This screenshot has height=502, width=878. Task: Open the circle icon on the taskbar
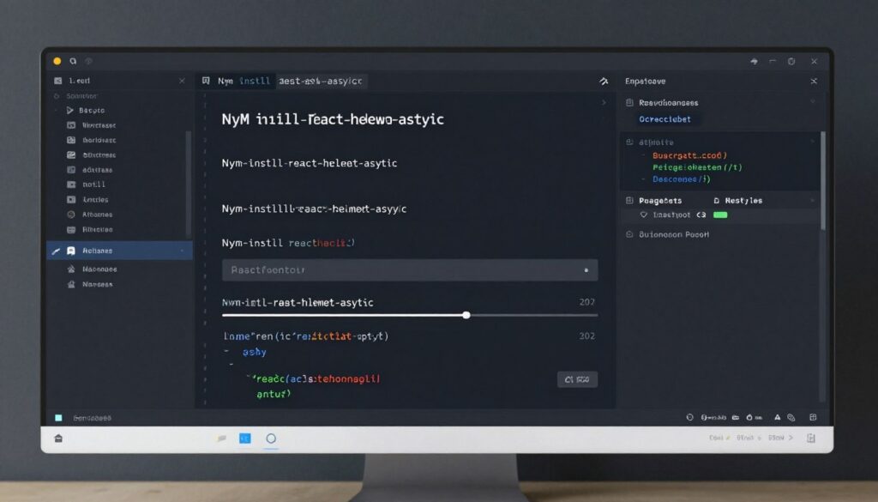(271, 438)
